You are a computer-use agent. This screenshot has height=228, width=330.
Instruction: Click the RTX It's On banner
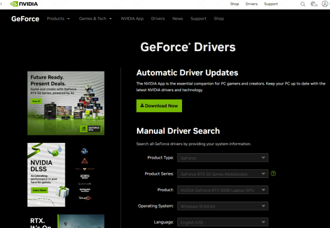tap(66, 221)
